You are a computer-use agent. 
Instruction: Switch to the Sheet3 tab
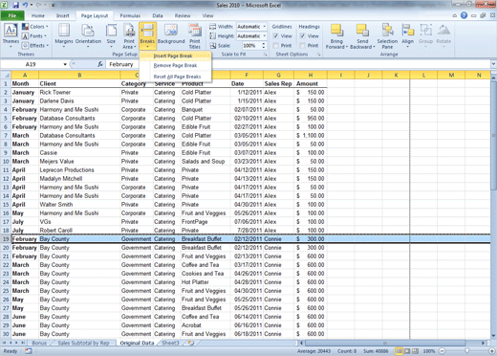(x=170, y=343)
